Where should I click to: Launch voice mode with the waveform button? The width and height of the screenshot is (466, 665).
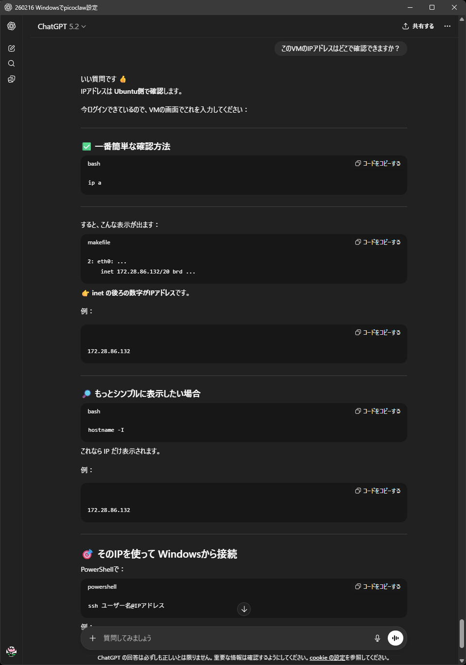[396, 638]
